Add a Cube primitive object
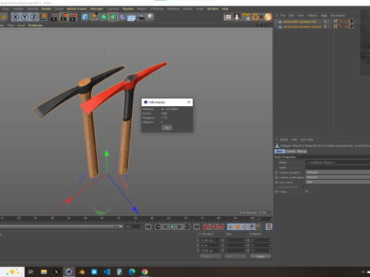 pos(85,17)
